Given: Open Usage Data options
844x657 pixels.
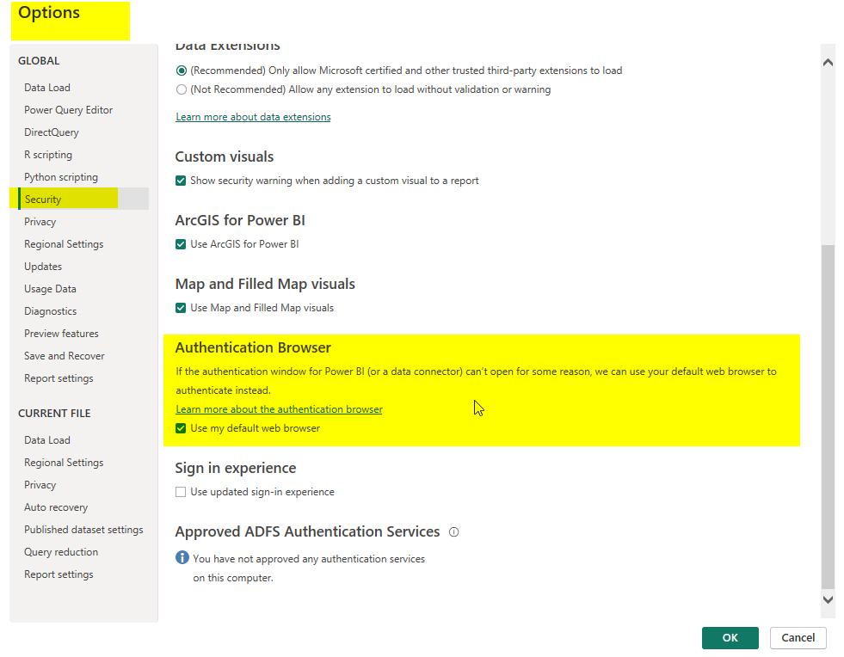Looking at the screenshot, I should point(50,289).
